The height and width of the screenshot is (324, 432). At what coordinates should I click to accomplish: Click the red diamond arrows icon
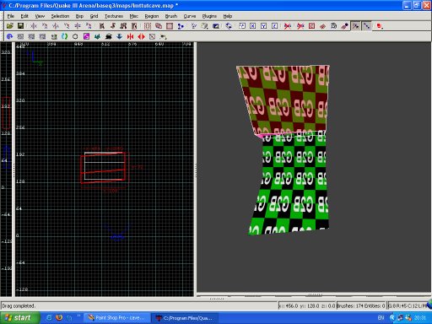[141, 36]
